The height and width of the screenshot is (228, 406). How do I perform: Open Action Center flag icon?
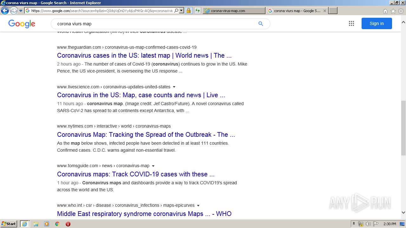[x=376, y=224]
